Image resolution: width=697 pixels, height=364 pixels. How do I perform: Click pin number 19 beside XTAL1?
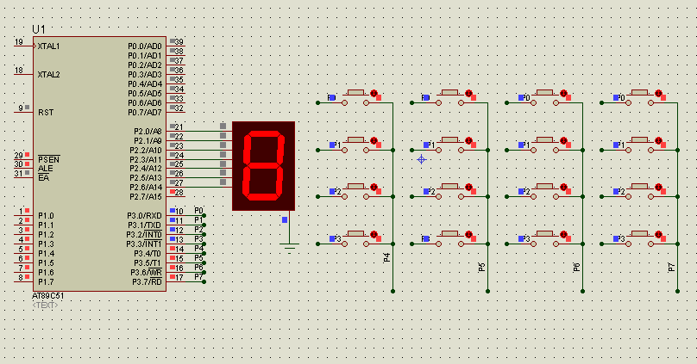(x=19, y=42)
